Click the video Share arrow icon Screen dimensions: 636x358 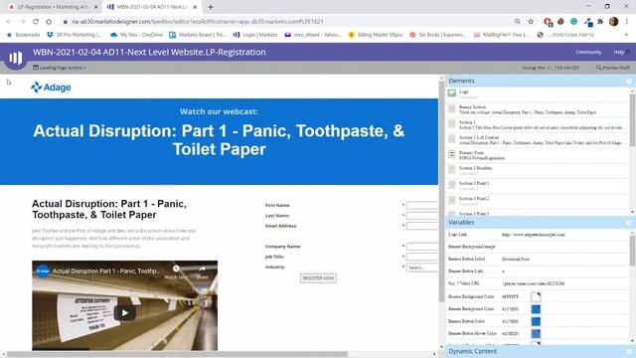[202, 268]
